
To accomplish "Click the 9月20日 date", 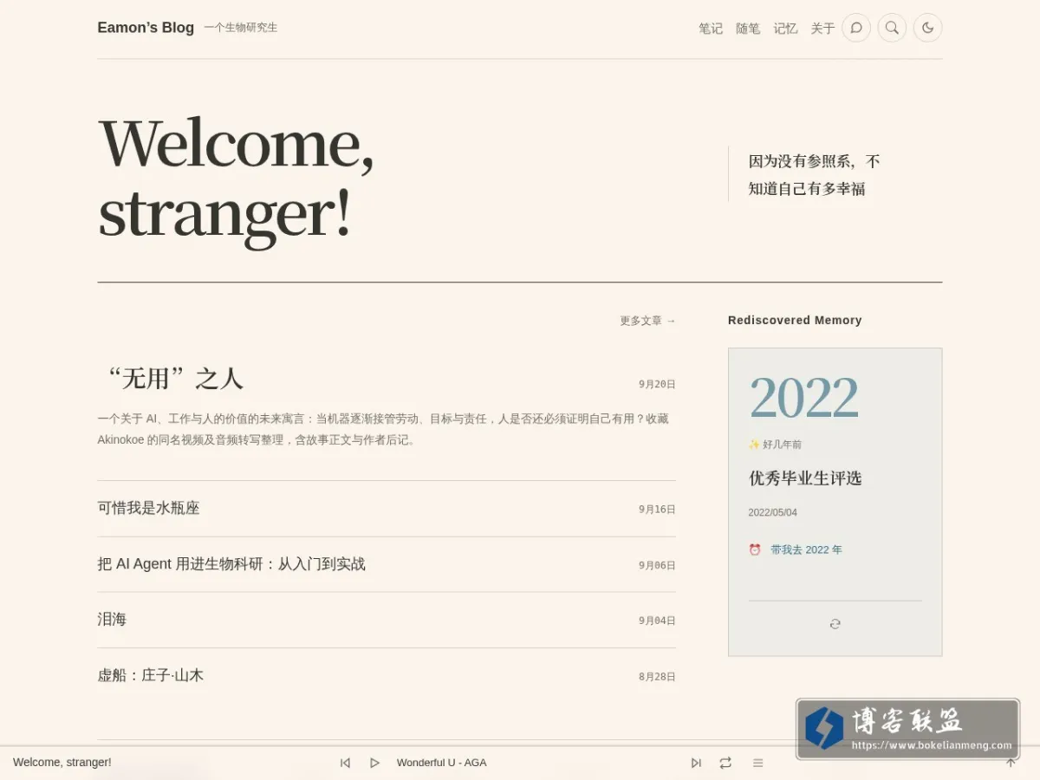I will point(657,384).
